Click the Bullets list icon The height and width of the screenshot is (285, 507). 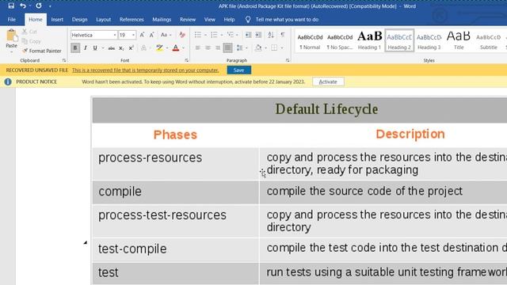click(x=198, y=35)
